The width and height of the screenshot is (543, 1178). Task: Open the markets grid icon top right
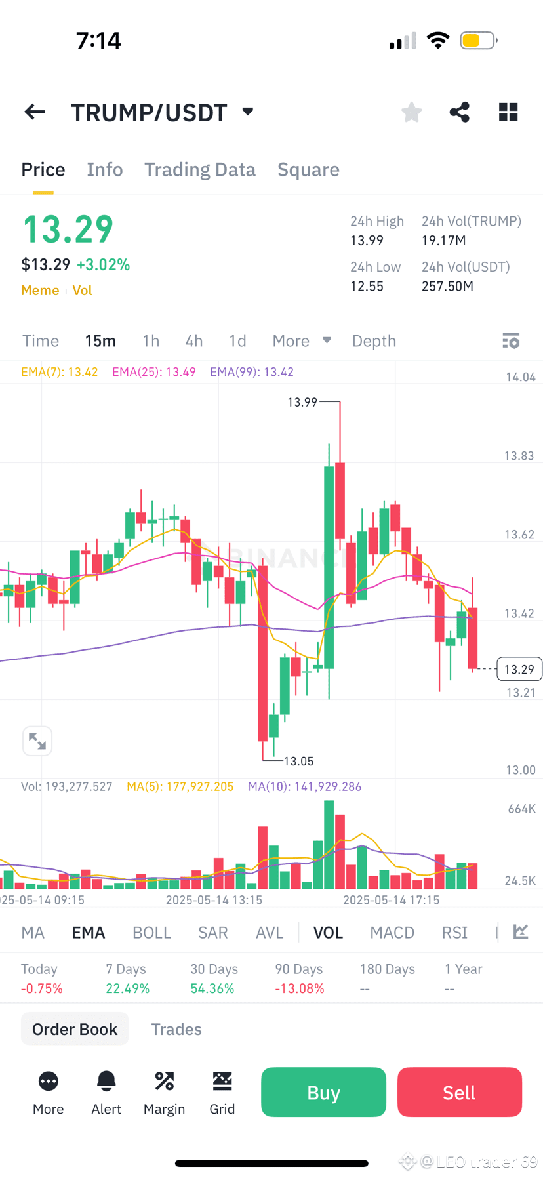tap(508, 112)
